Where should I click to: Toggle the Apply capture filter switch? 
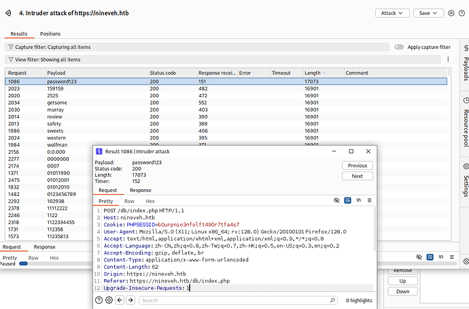(399, 47)
